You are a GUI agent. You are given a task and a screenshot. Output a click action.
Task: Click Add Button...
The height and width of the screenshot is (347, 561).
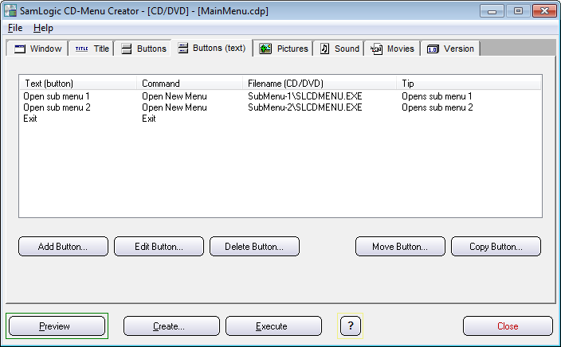click(x=63, y=247)
